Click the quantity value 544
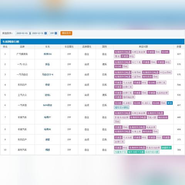Viewport: 185px width, 185px height. click(179, 85)
